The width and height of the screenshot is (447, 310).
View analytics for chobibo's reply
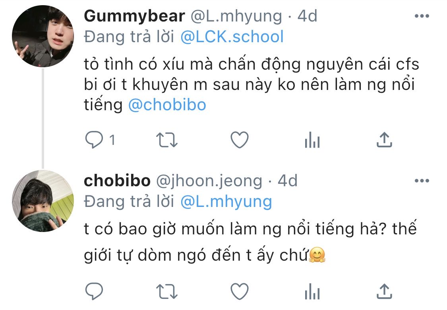click(312, 291)
